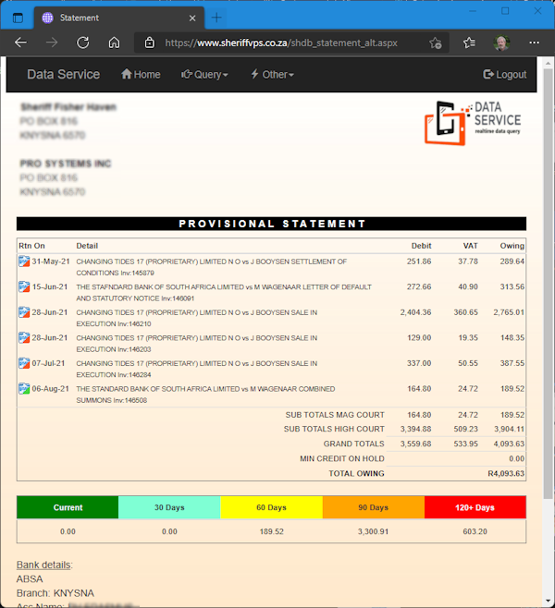The width and height of the screenshot is (555, 608).
Task: Click the address bar URL
Action: pos(281,43)
